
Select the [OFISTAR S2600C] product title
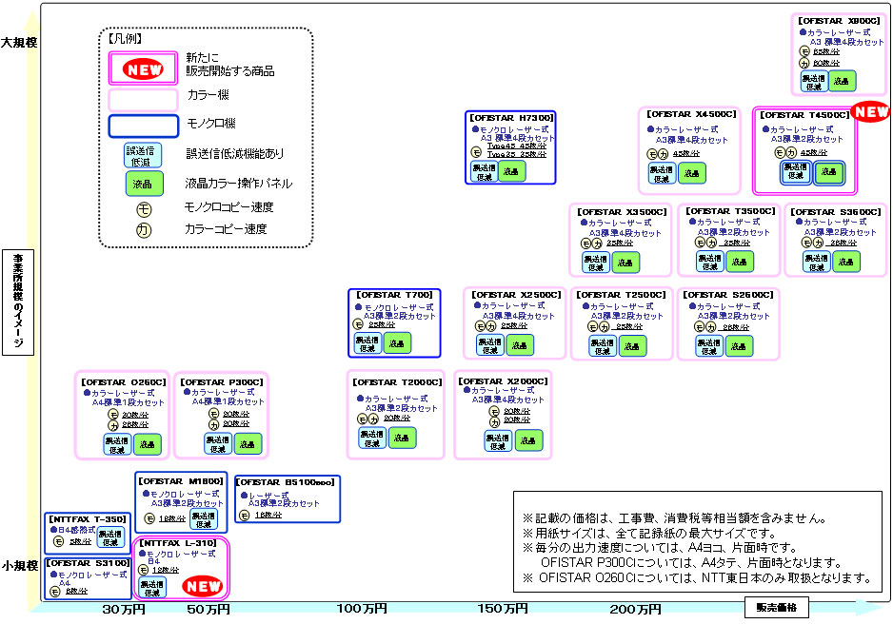tap(728, 295)
